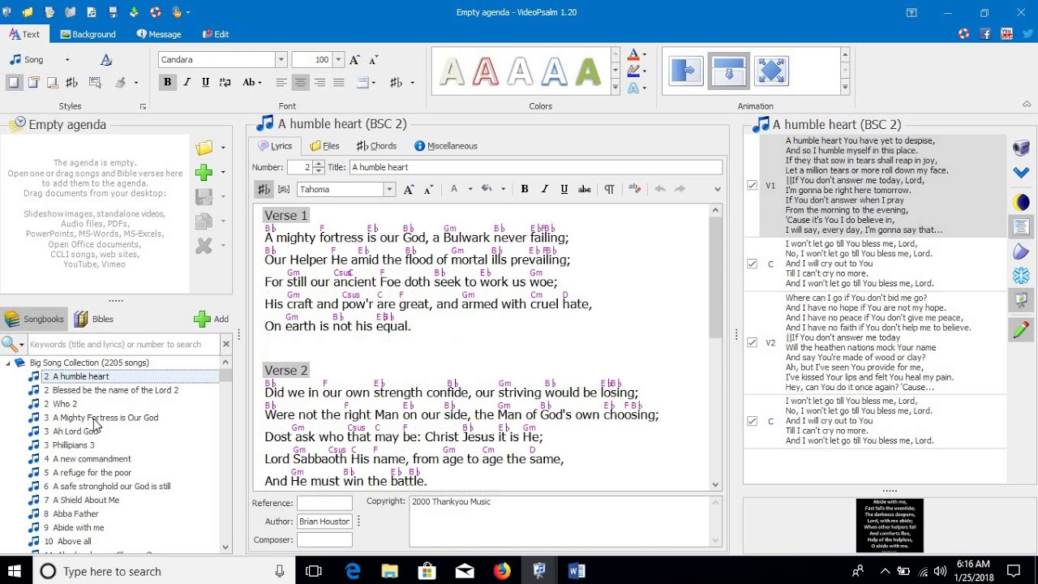Click the green pencil icon in preview sidebar
This screenshot has width=1038, height=584.
tap(1021, 329)
